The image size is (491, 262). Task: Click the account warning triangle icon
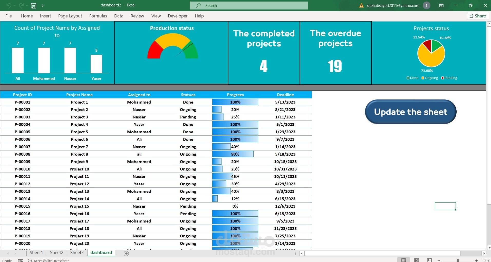361,5
